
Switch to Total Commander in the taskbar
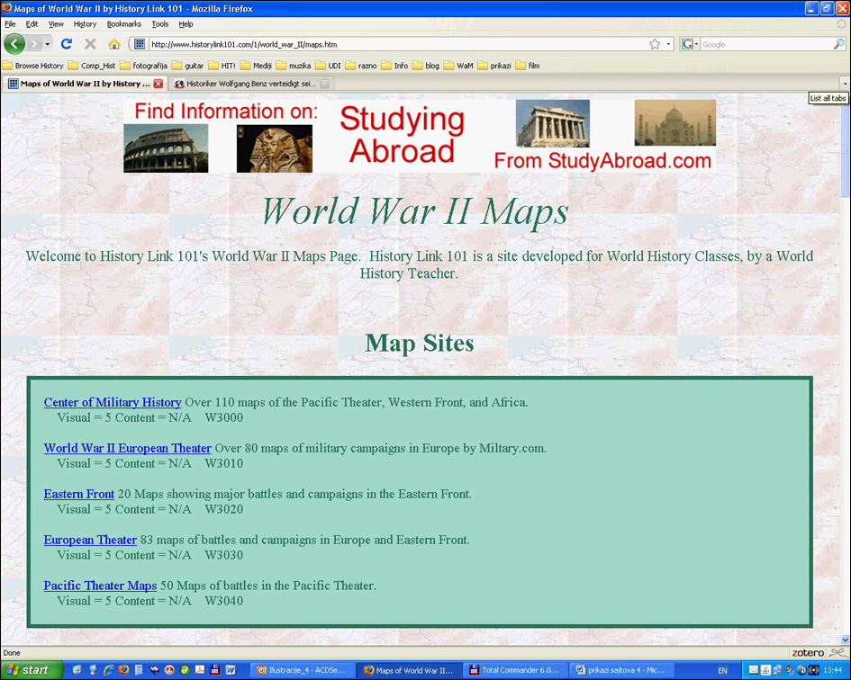click(516, 670)
